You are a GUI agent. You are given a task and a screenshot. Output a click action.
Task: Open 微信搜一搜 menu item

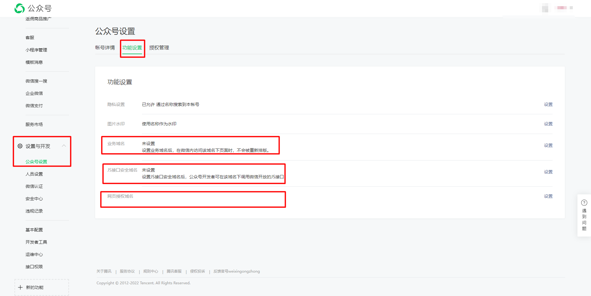(36, 81)
